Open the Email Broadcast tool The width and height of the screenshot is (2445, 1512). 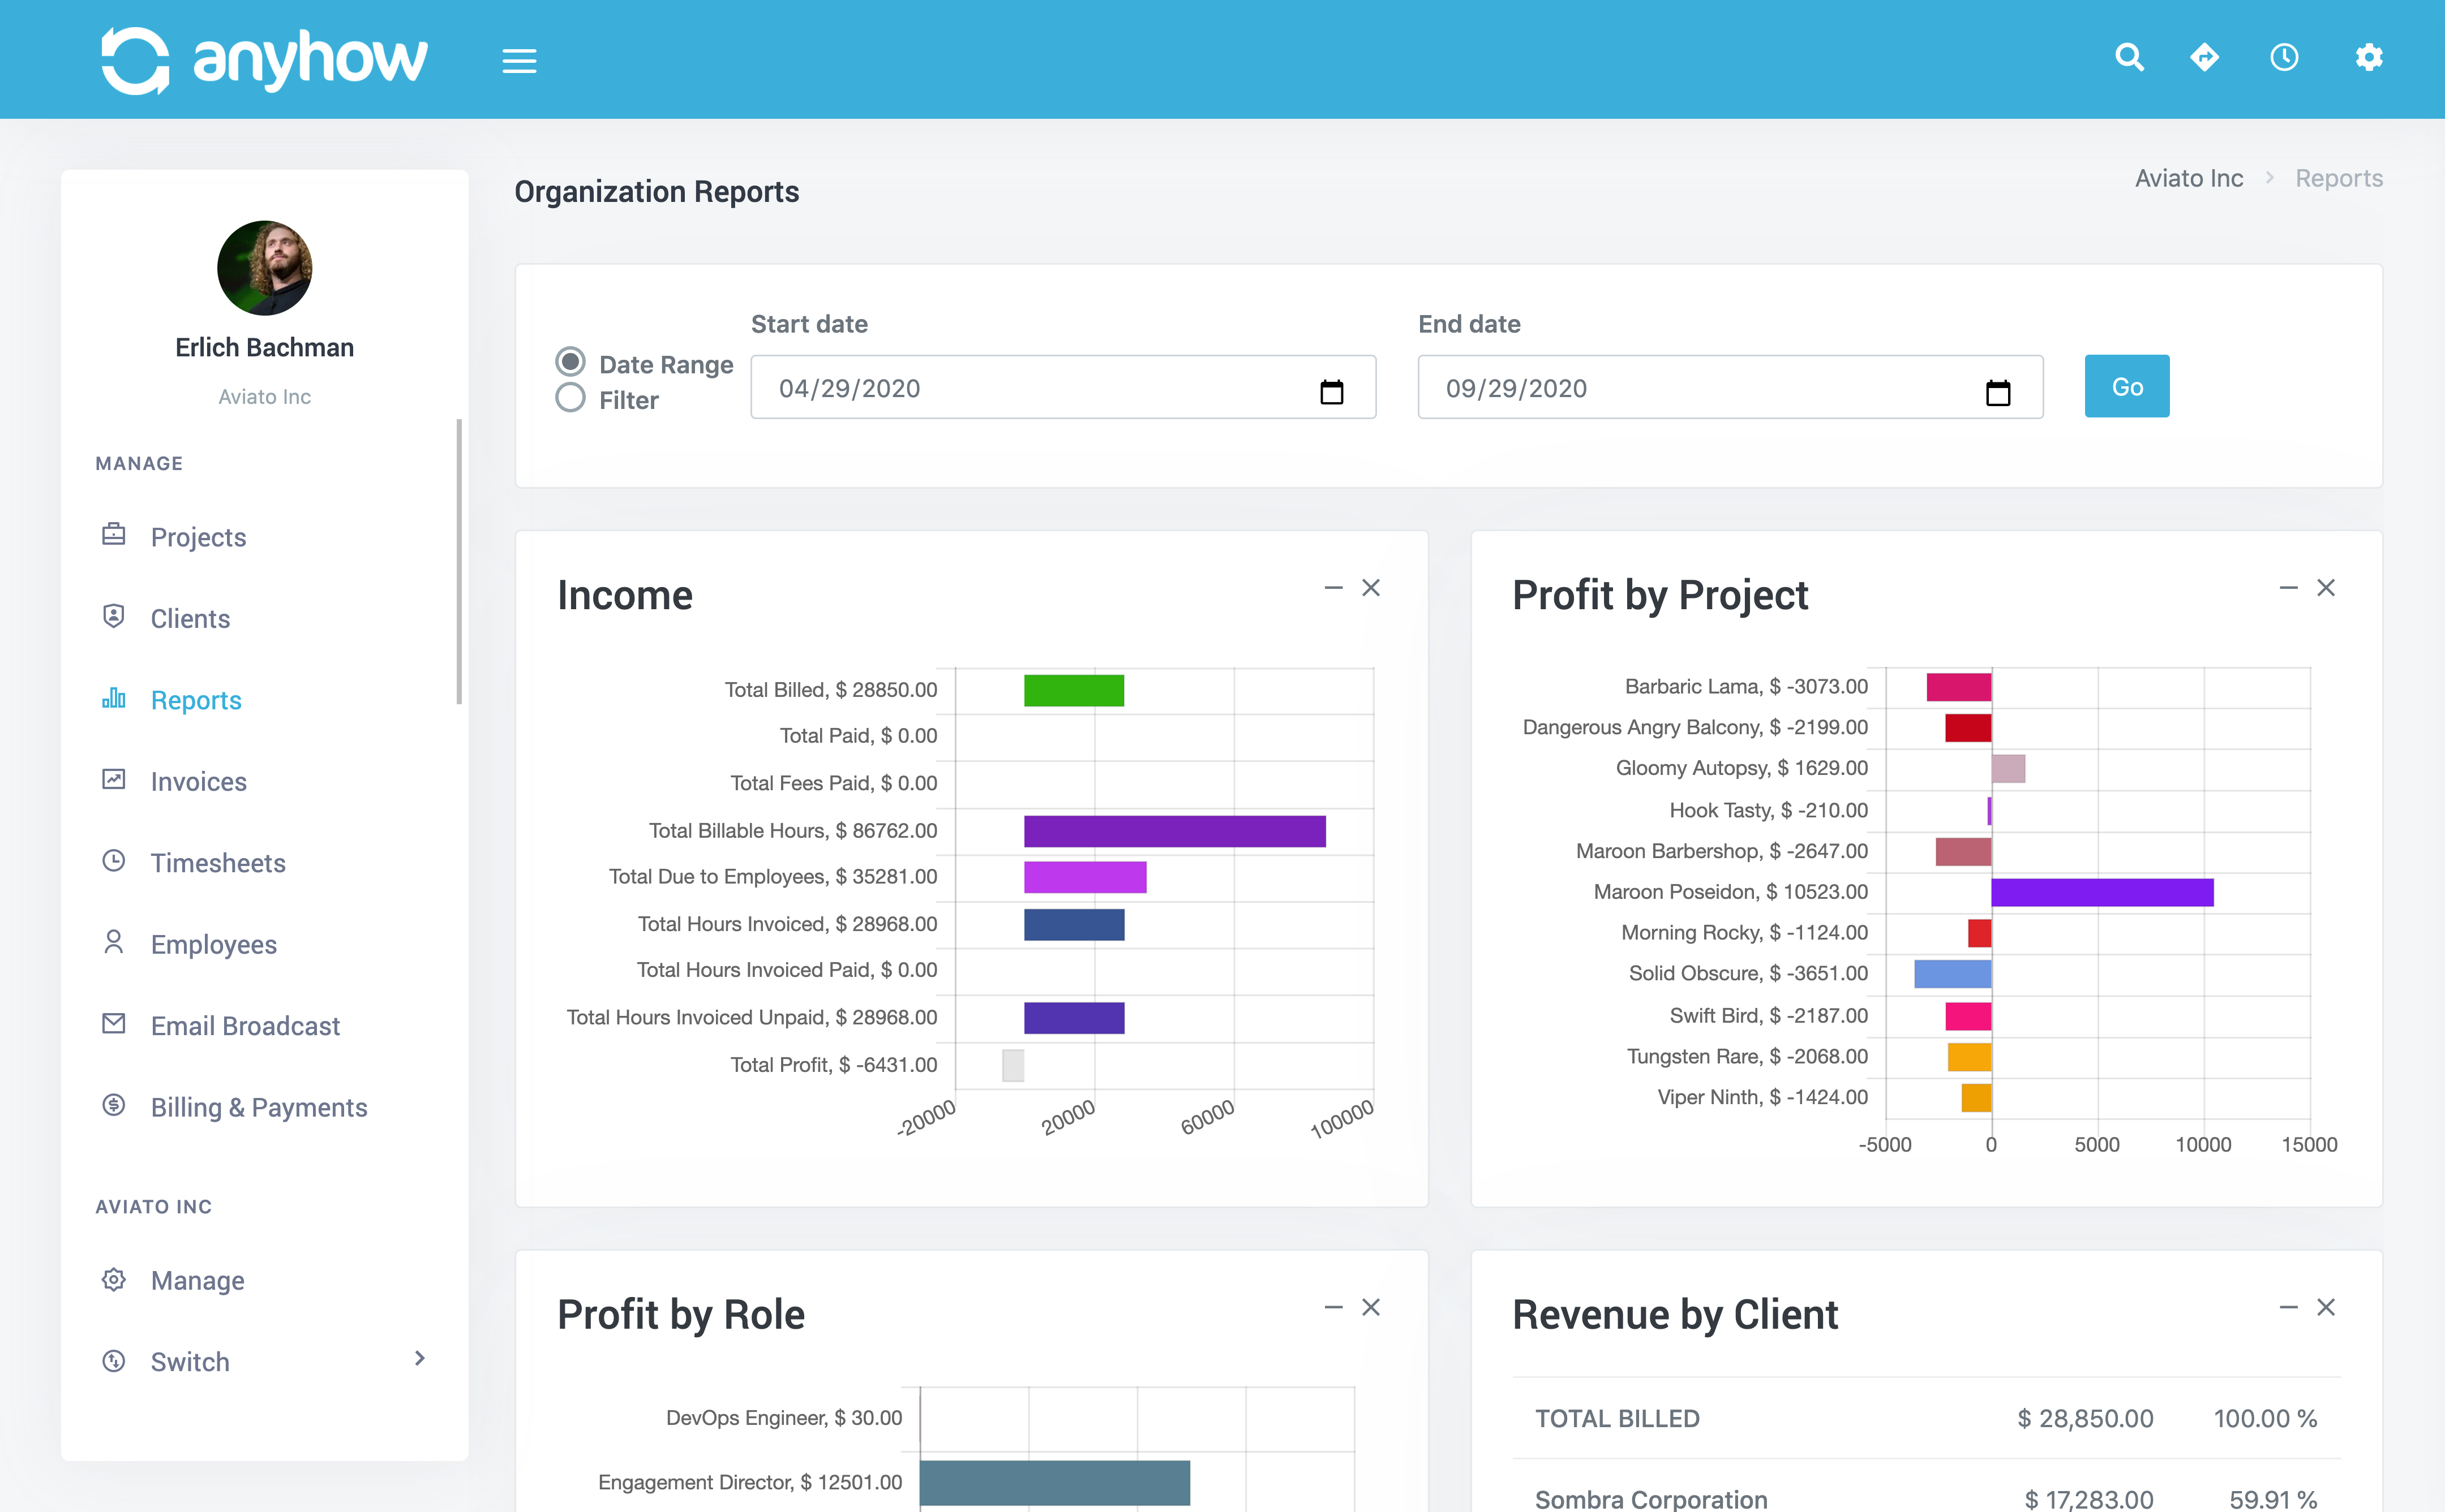[x=244, y=1025]
